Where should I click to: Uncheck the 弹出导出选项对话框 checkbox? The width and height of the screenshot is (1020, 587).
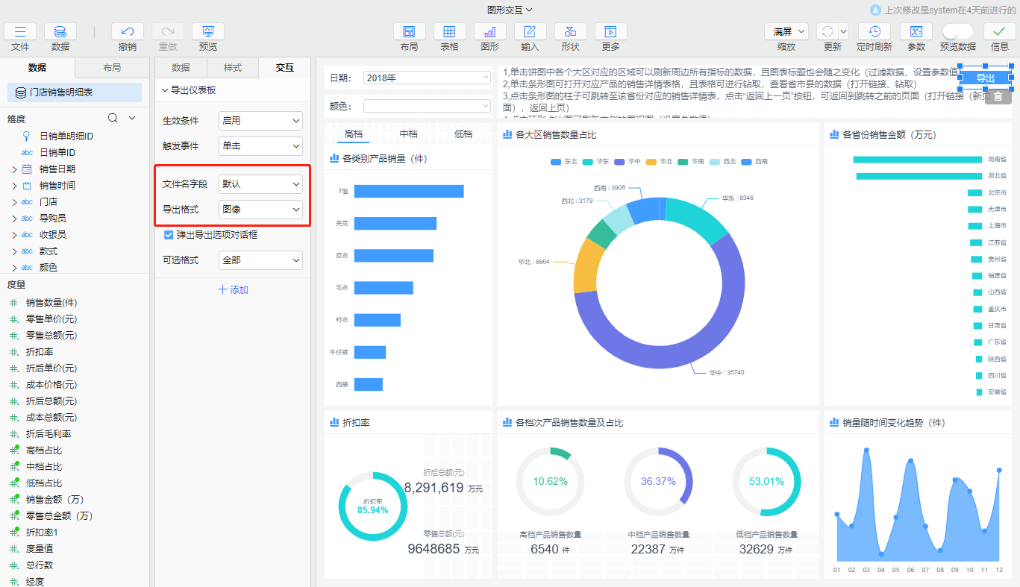(x=169, y=235)
